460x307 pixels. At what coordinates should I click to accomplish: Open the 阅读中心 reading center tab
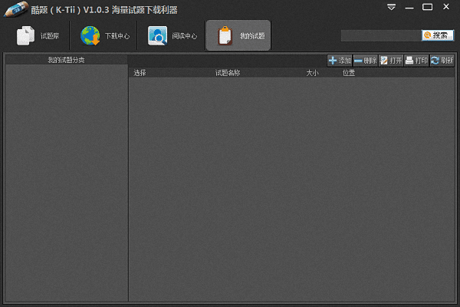[x=171, y=36]
